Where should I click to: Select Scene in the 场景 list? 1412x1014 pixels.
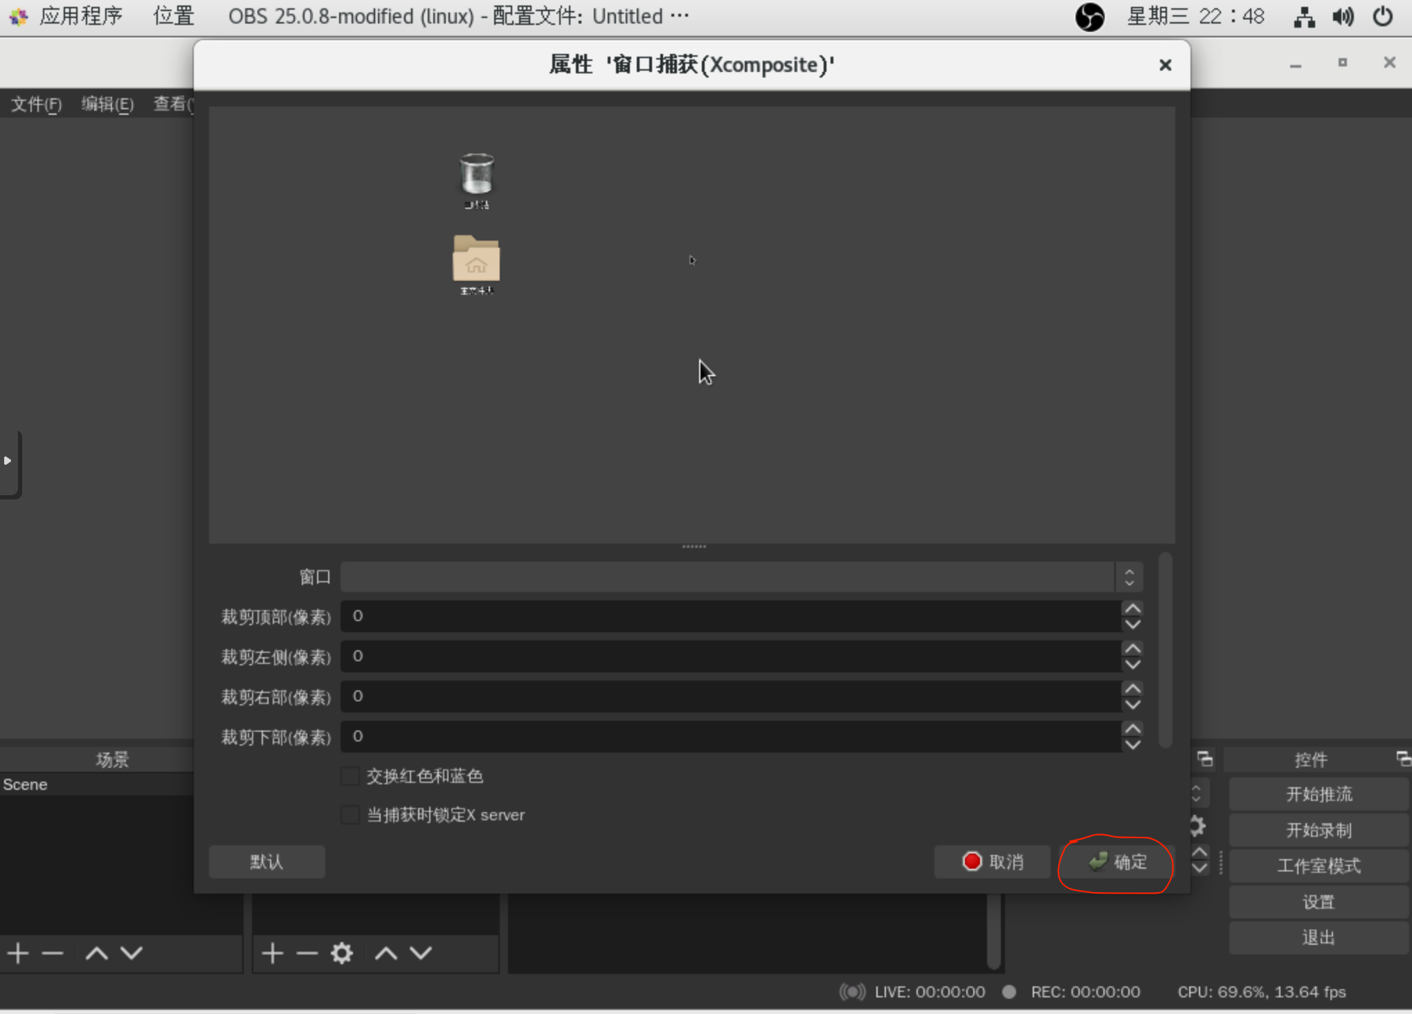97,784
